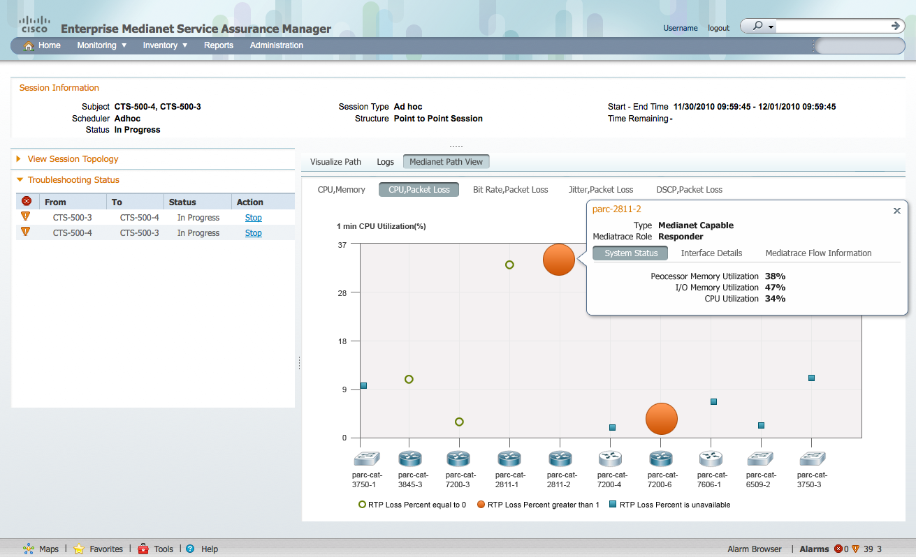The height and width of the screenshot is (557, 916).
Task: Open System Status tab in popup
Action: pos(632,253)
